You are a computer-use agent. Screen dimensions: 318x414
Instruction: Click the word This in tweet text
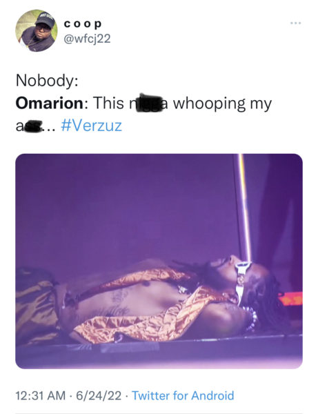[x=108, y=103]
